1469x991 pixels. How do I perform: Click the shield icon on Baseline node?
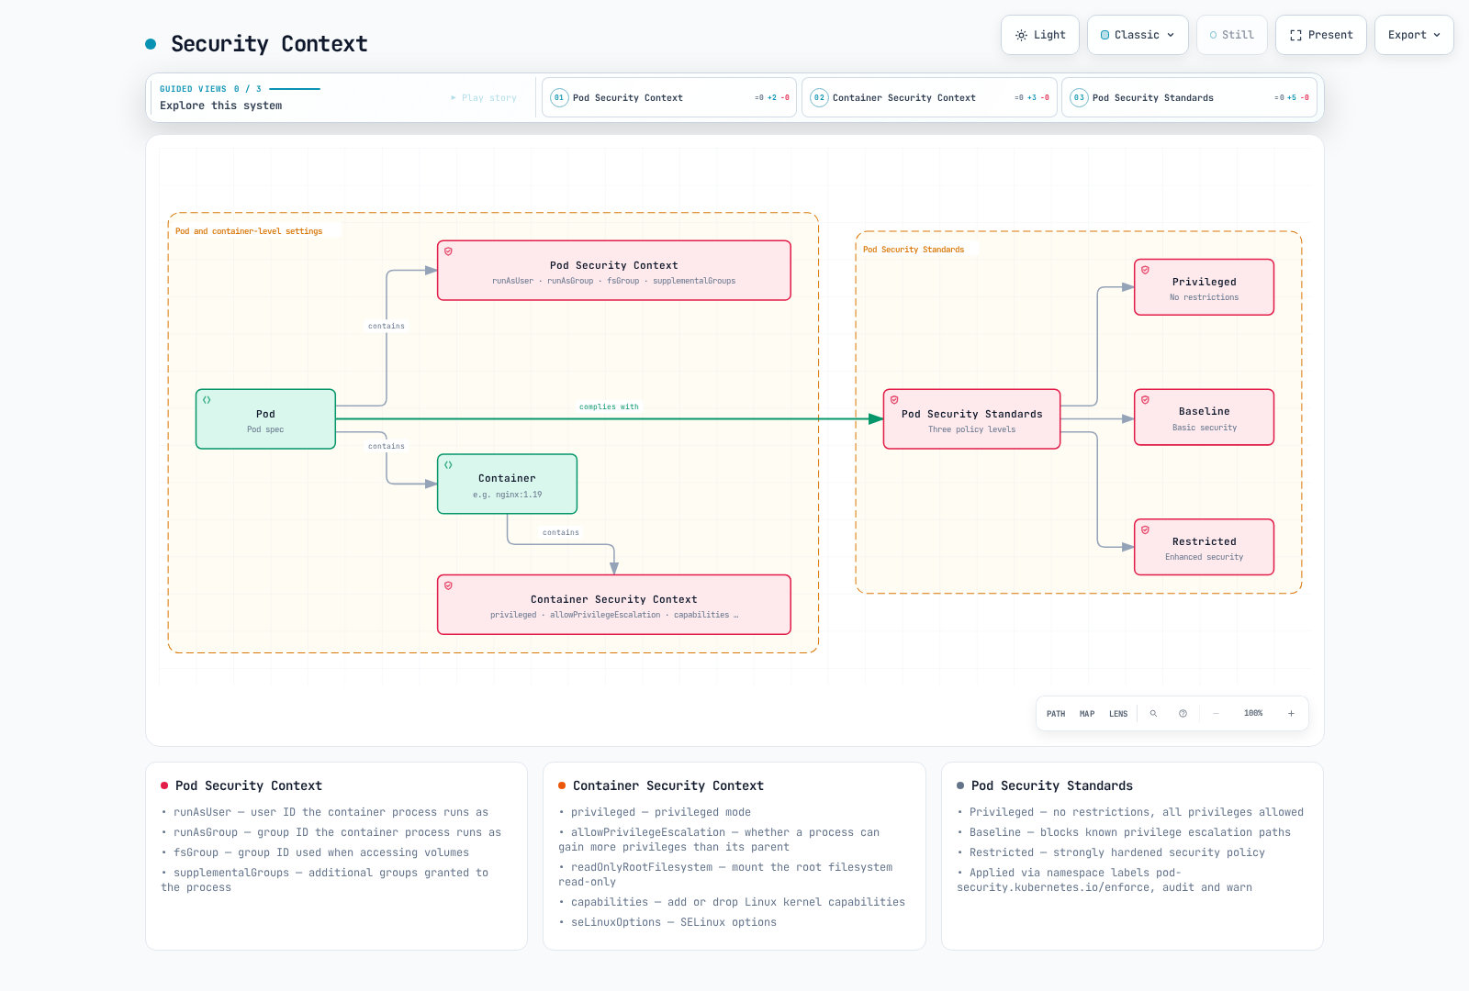click(1145, 399)
